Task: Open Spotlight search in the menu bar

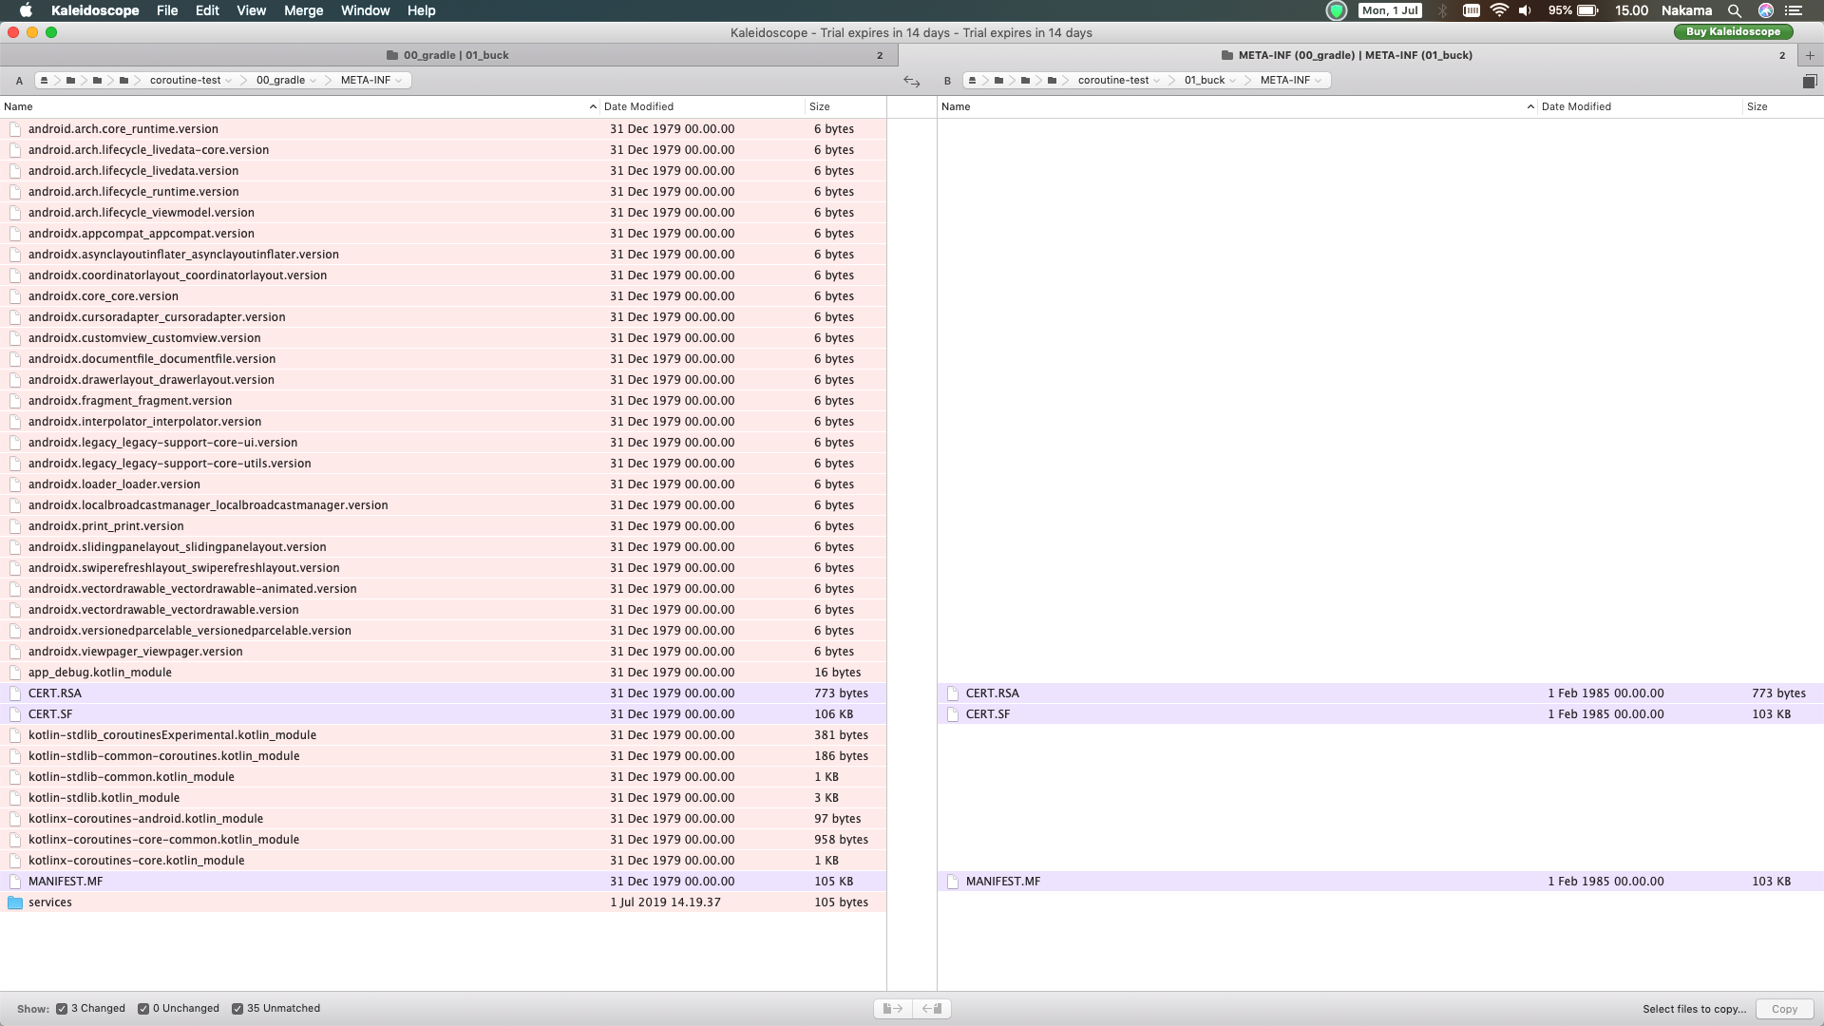Action: tap(1735, 10)
